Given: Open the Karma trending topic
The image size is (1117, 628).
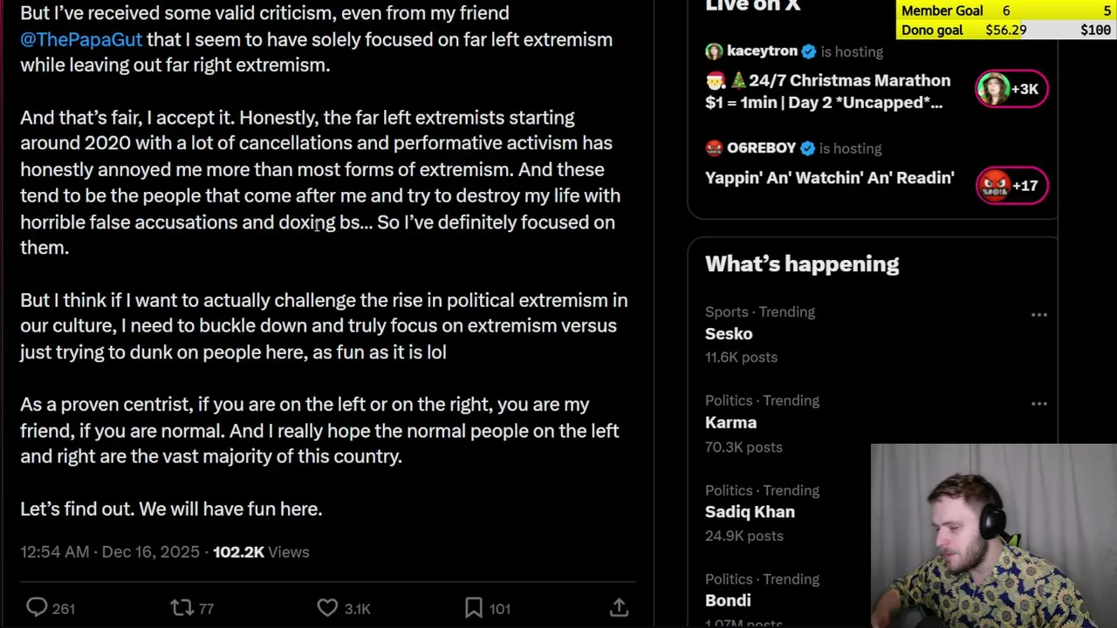Looking at the screenshot, I should (x=730, y=423).
